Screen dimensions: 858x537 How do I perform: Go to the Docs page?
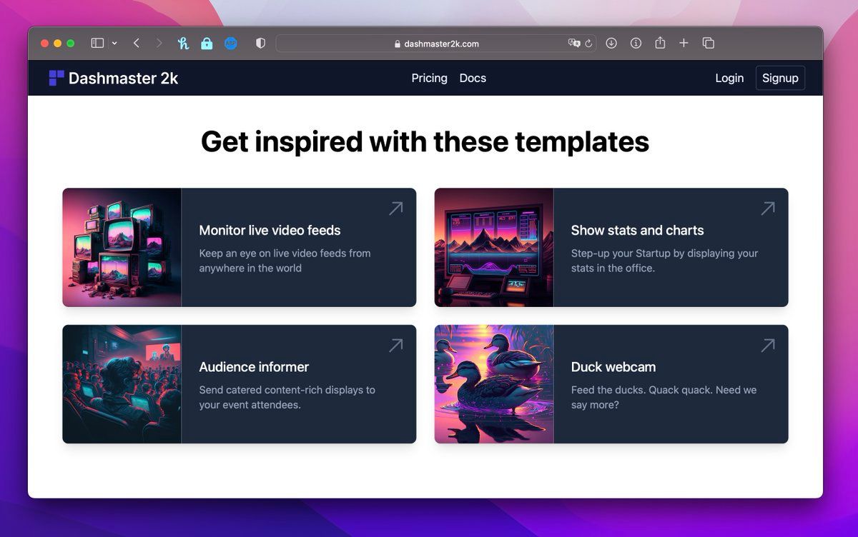coord(473,79)
